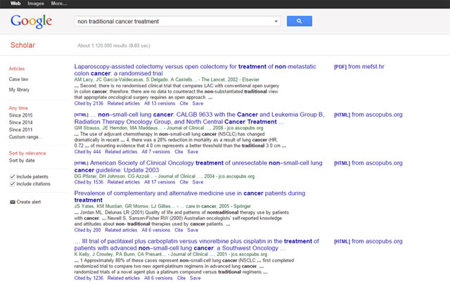Click the Create alert envelope icon
The height and width of the screenshot is (284, 450).
click(12, 202)
